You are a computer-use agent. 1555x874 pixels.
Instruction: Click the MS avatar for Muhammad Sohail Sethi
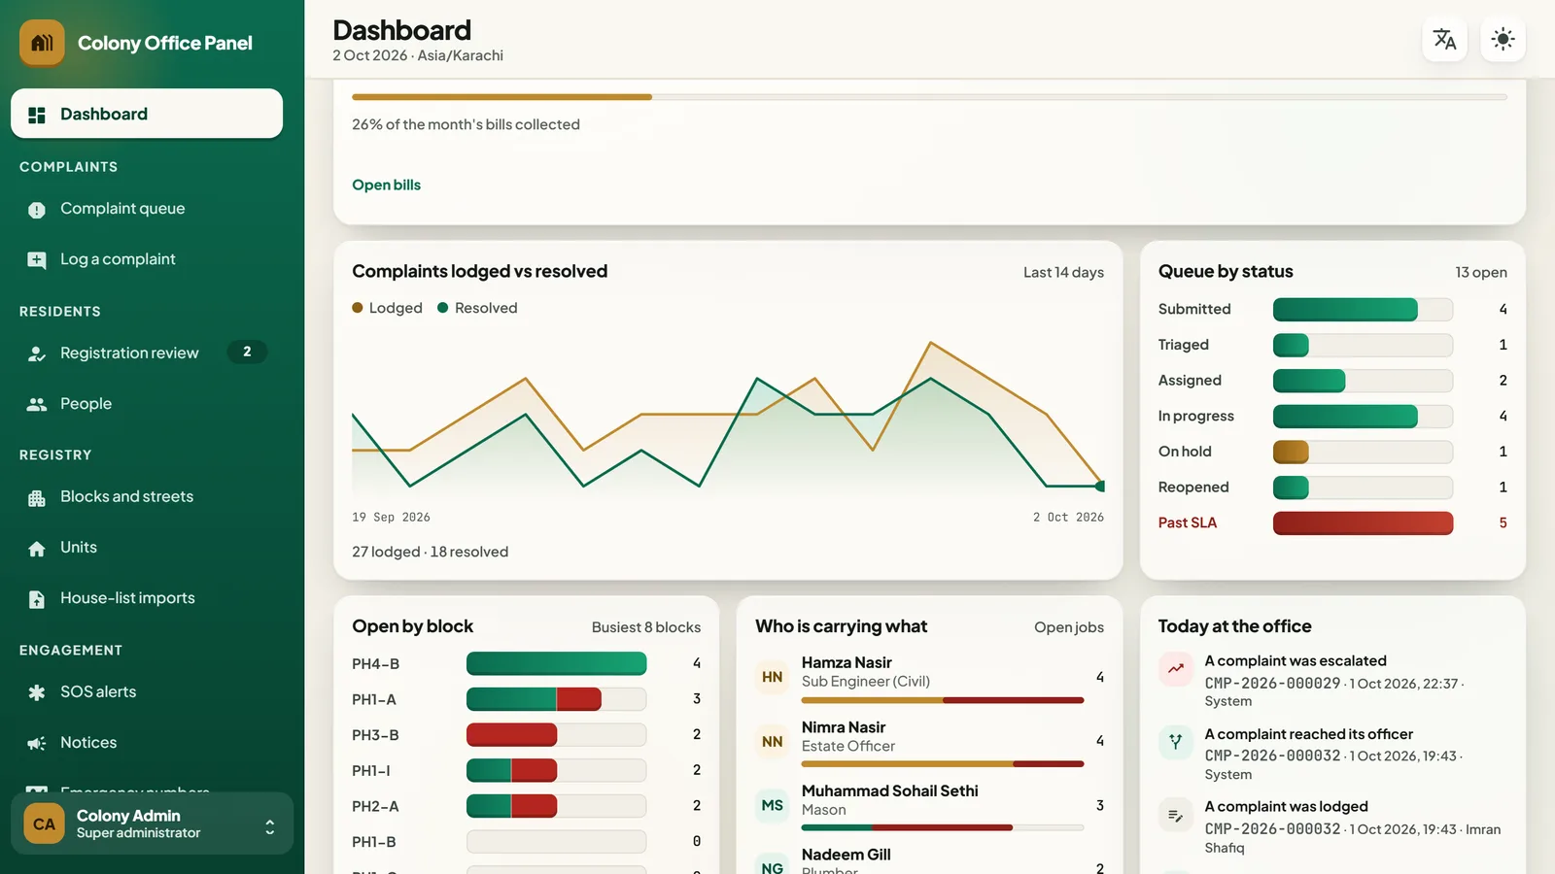tap(773, 805)
